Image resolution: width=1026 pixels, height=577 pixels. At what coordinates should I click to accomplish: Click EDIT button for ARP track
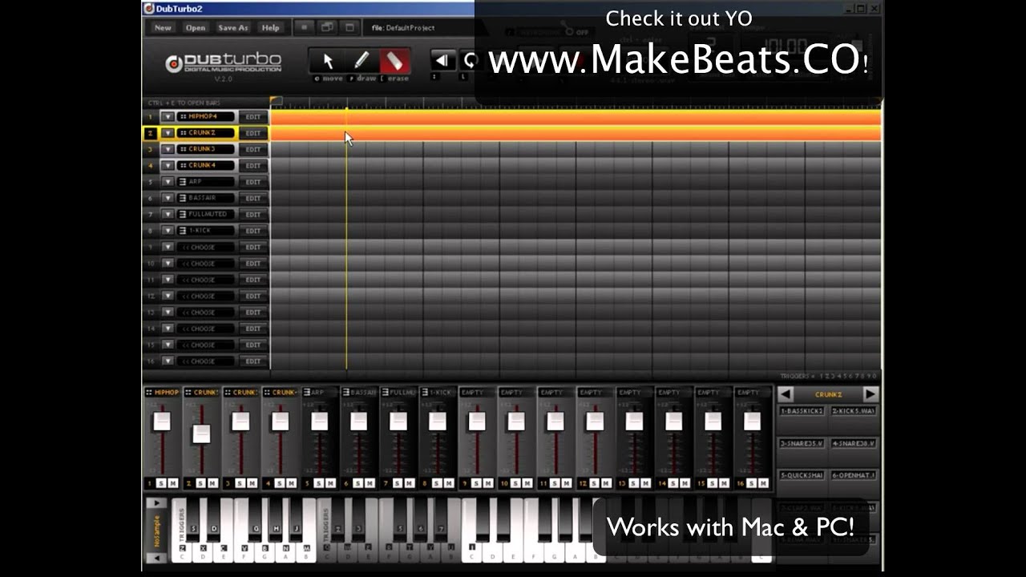(253, 182)
